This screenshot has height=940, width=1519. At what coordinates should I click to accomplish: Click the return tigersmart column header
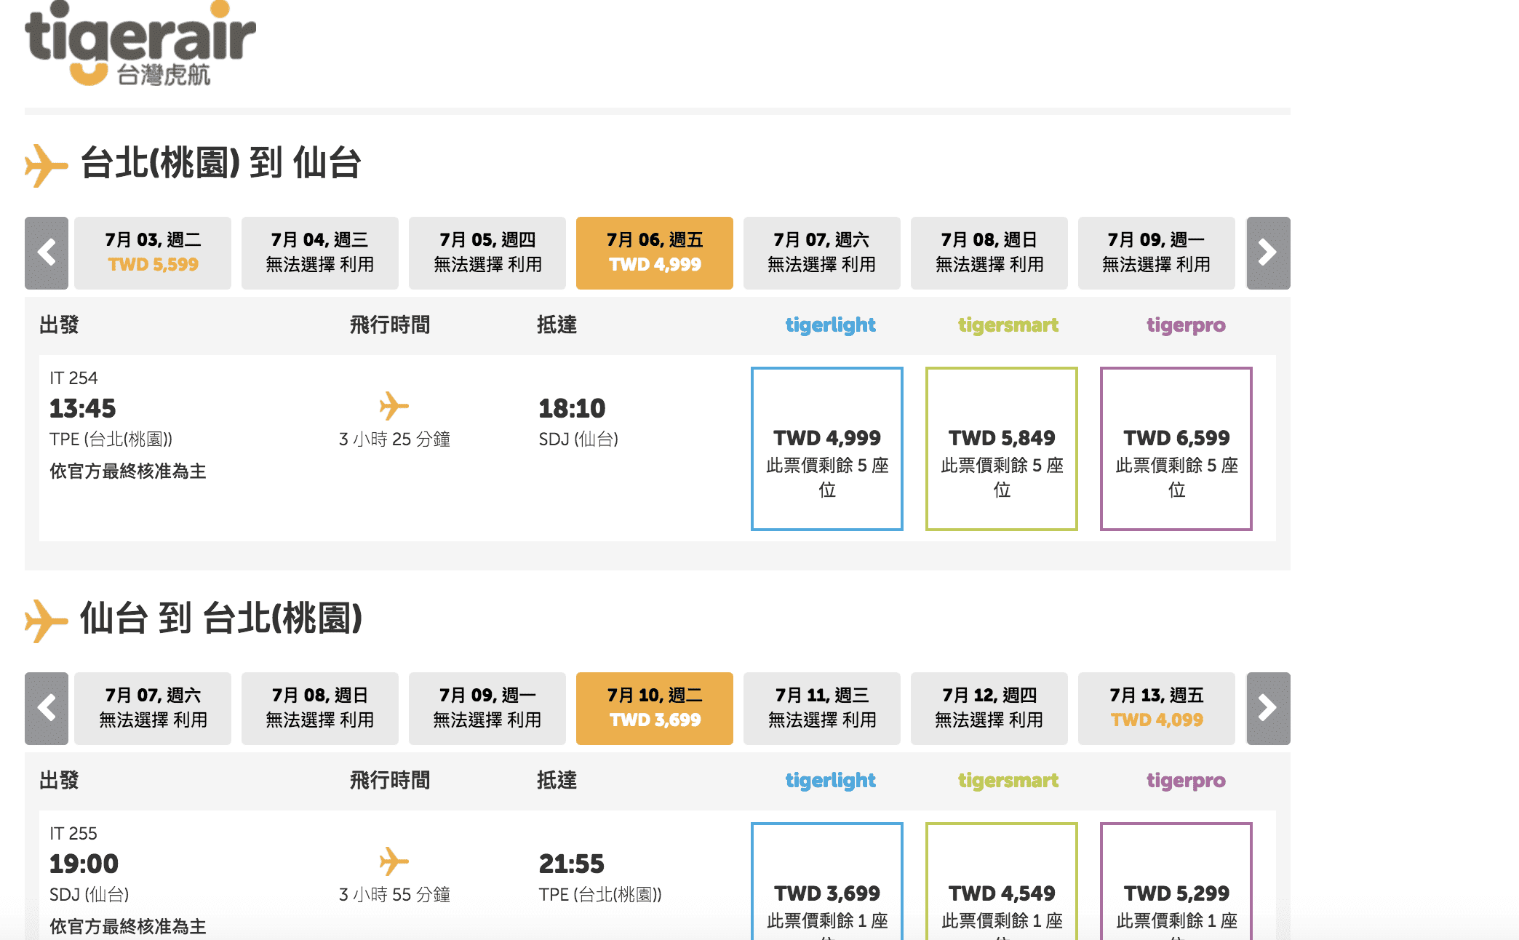click(1008, 781)
